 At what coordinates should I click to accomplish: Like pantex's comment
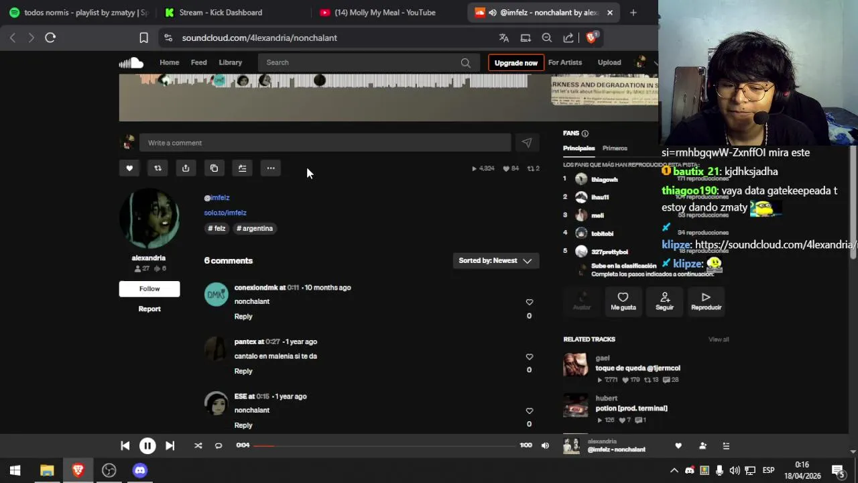(529, 357)
